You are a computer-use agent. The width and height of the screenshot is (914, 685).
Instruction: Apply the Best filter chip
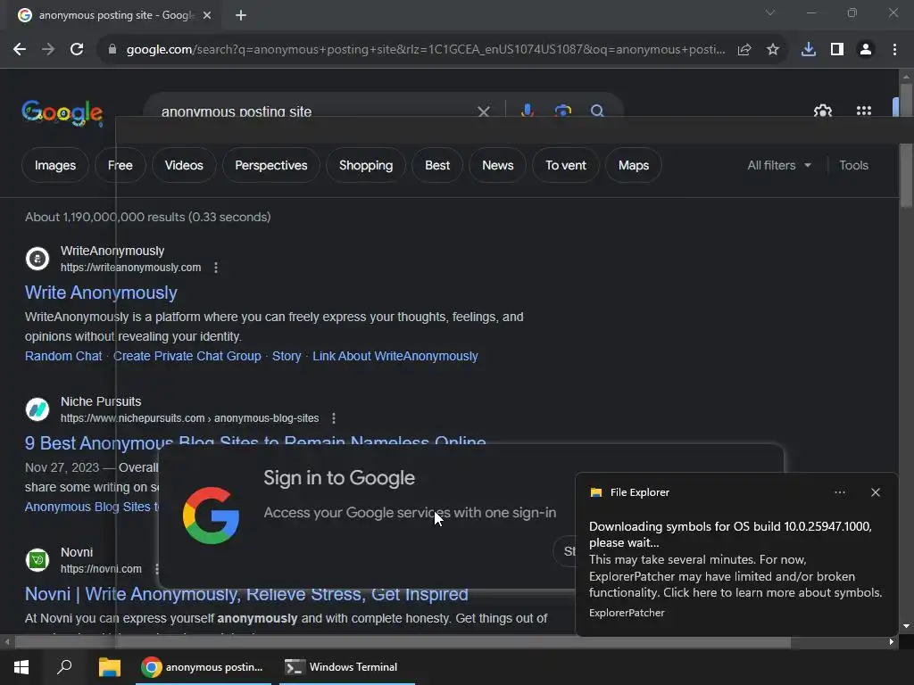437,165
